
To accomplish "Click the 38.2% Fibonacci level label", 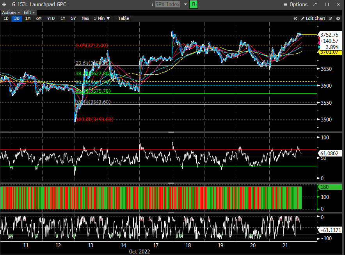I will coord(92,74).
